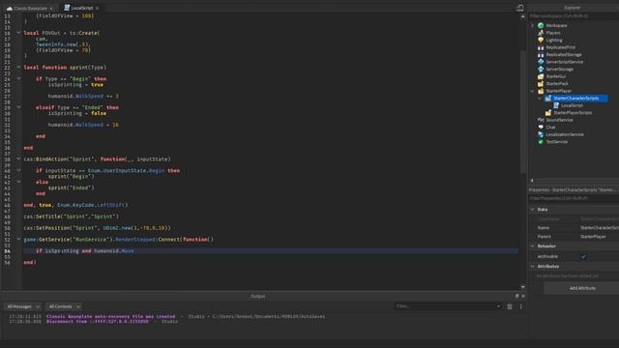Click the auto-recovery file created message
This screenshot has height=348, width=619.
pos(111,316)
